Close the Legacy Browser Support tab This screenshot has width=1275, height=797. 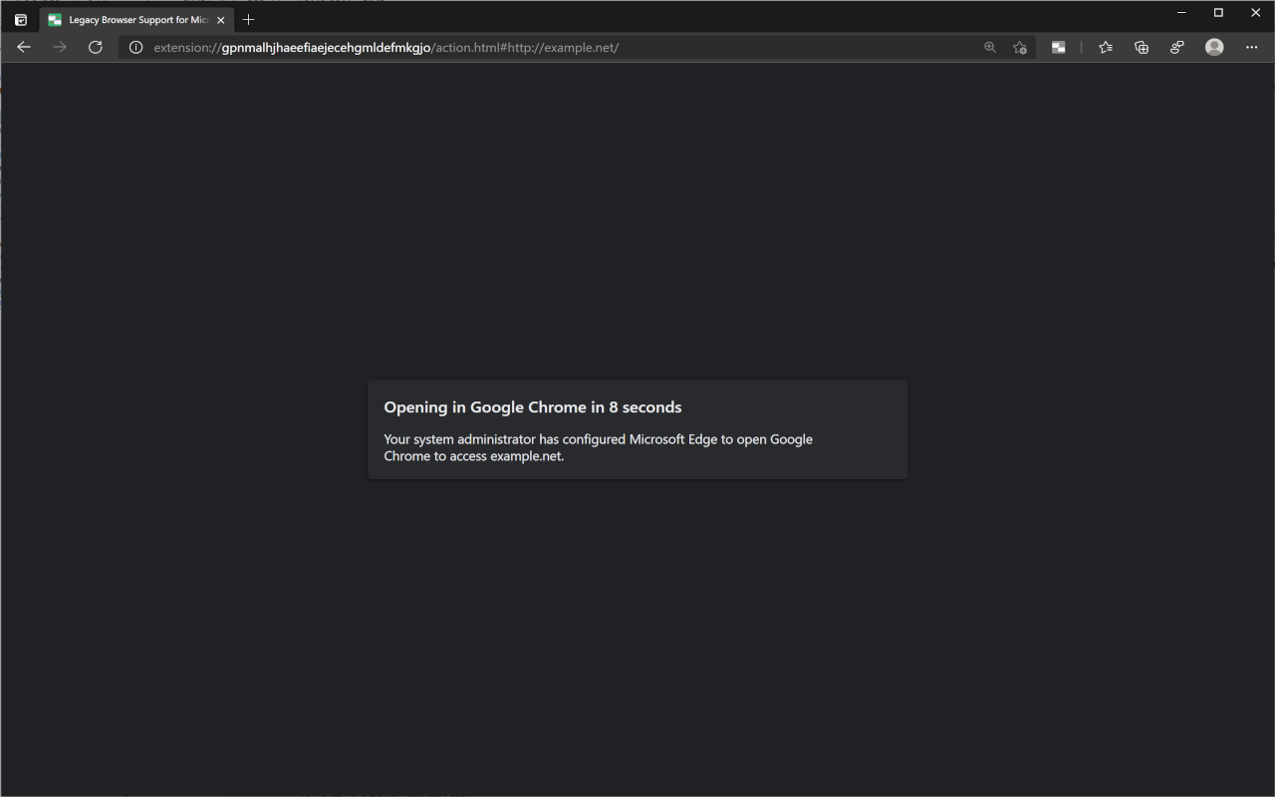click(x=221, y=20)
